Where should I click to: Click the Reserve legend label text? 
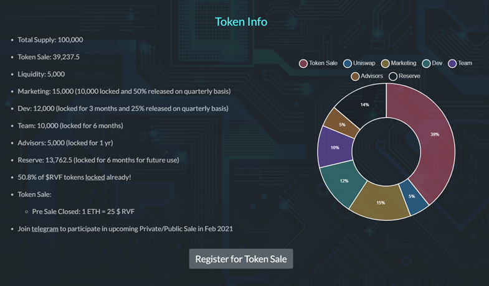pos(409,76)
